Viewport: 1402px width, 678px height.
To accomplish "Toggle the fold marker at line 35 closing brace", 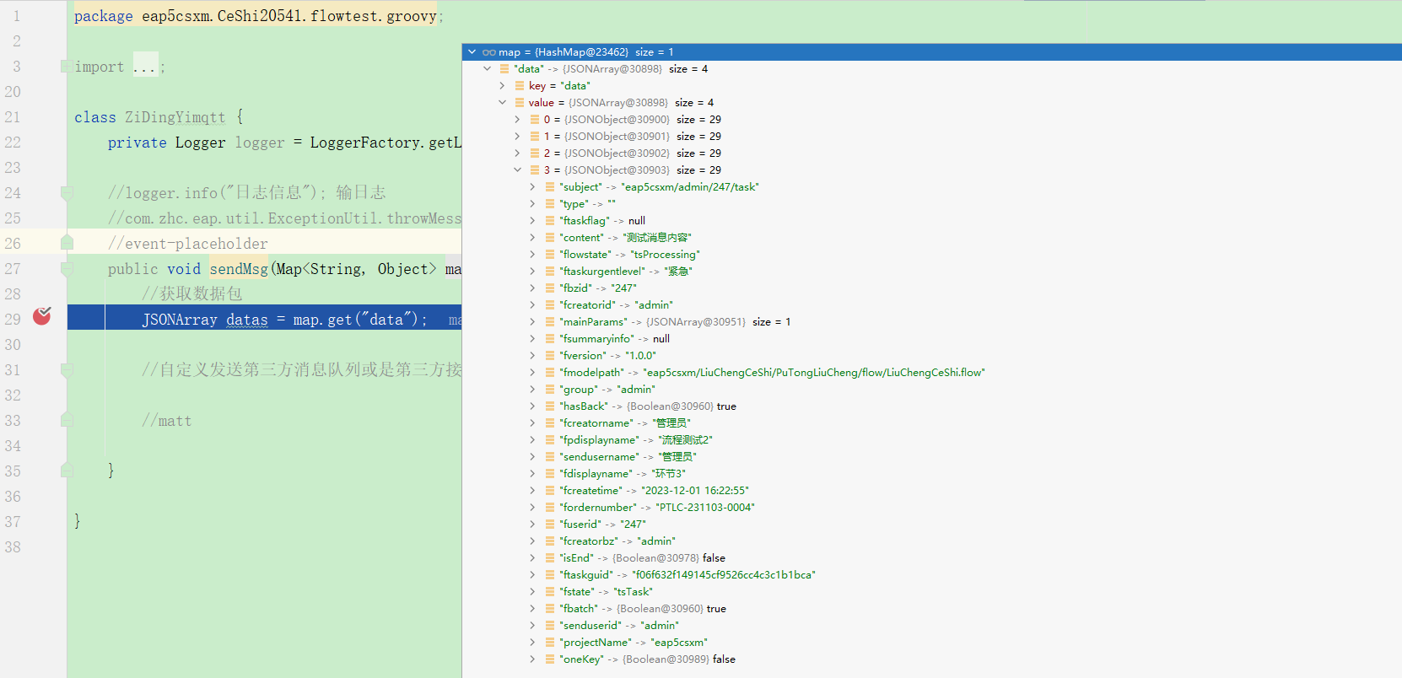I will pyautogui.click(x=67, y=471).
